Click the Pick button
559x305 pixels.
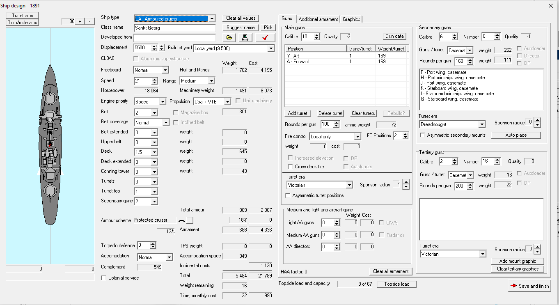(x=268, y=28)
